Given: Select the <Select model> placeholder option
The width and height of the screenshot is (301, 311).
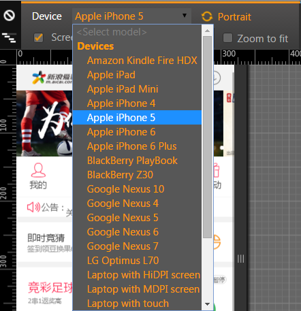Looking at the screenshot, I should [x=137, y=32].
